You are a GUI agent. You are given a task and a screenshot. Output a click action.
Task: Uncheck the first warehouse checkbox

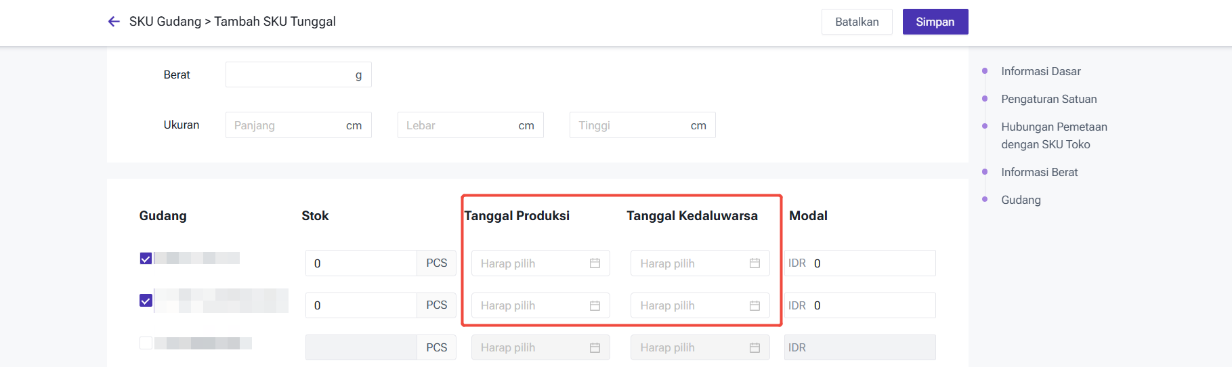(x=146, y=259)
